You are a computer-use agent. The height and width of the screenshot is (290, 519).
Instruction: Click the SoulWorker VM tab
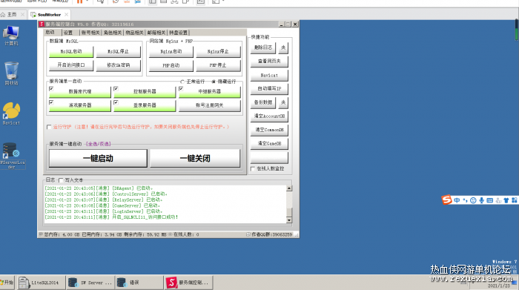tap(49, 15)
